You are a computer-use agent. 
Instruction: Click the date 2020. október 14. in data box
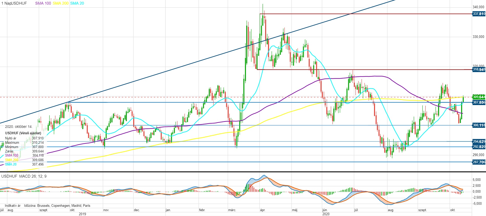pyautogui.click(x=19, y=127)
